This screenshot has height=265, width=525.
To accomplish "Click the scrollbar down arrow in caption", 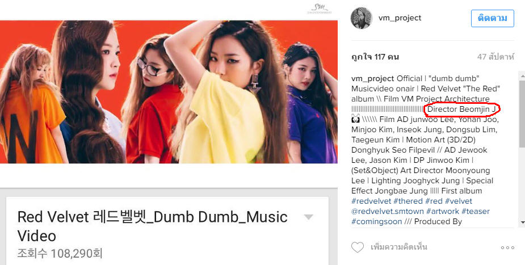I will click(x=522, y=222).
